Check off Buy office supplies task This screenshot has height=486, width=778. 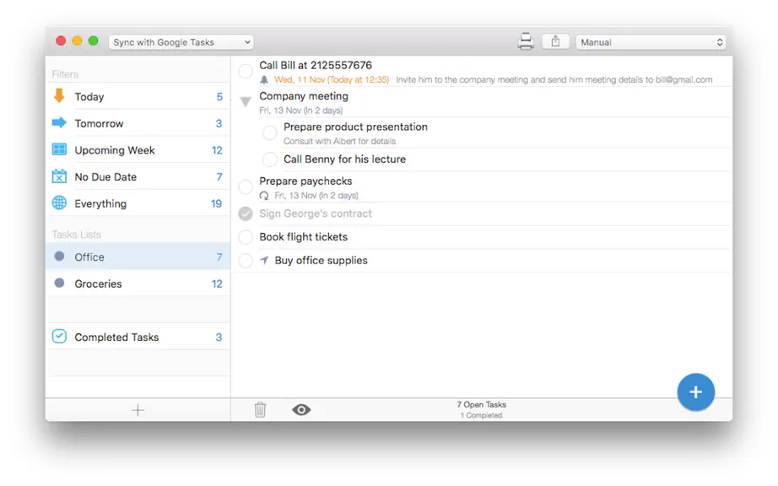pos(246,261)
